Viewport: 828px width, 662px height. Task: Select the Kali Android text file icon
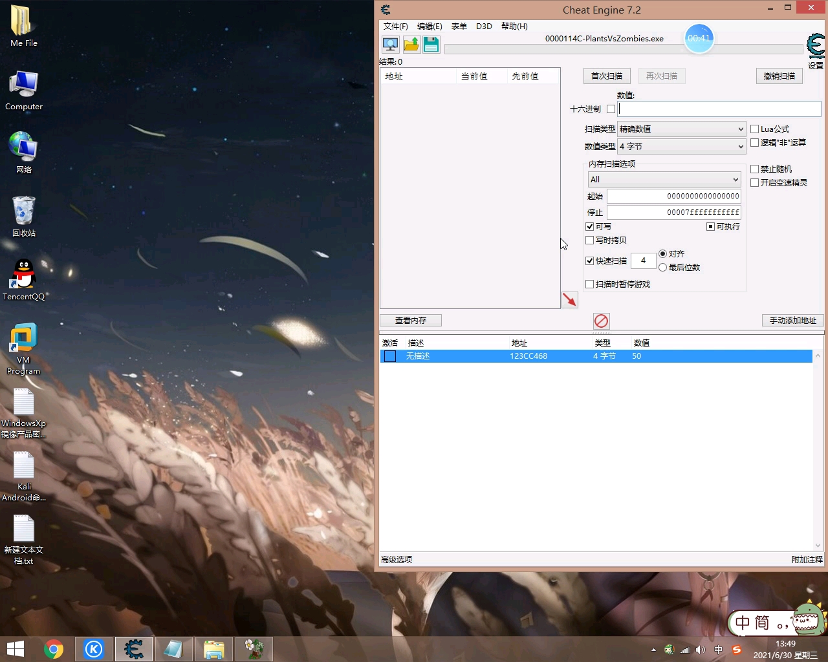24,477
